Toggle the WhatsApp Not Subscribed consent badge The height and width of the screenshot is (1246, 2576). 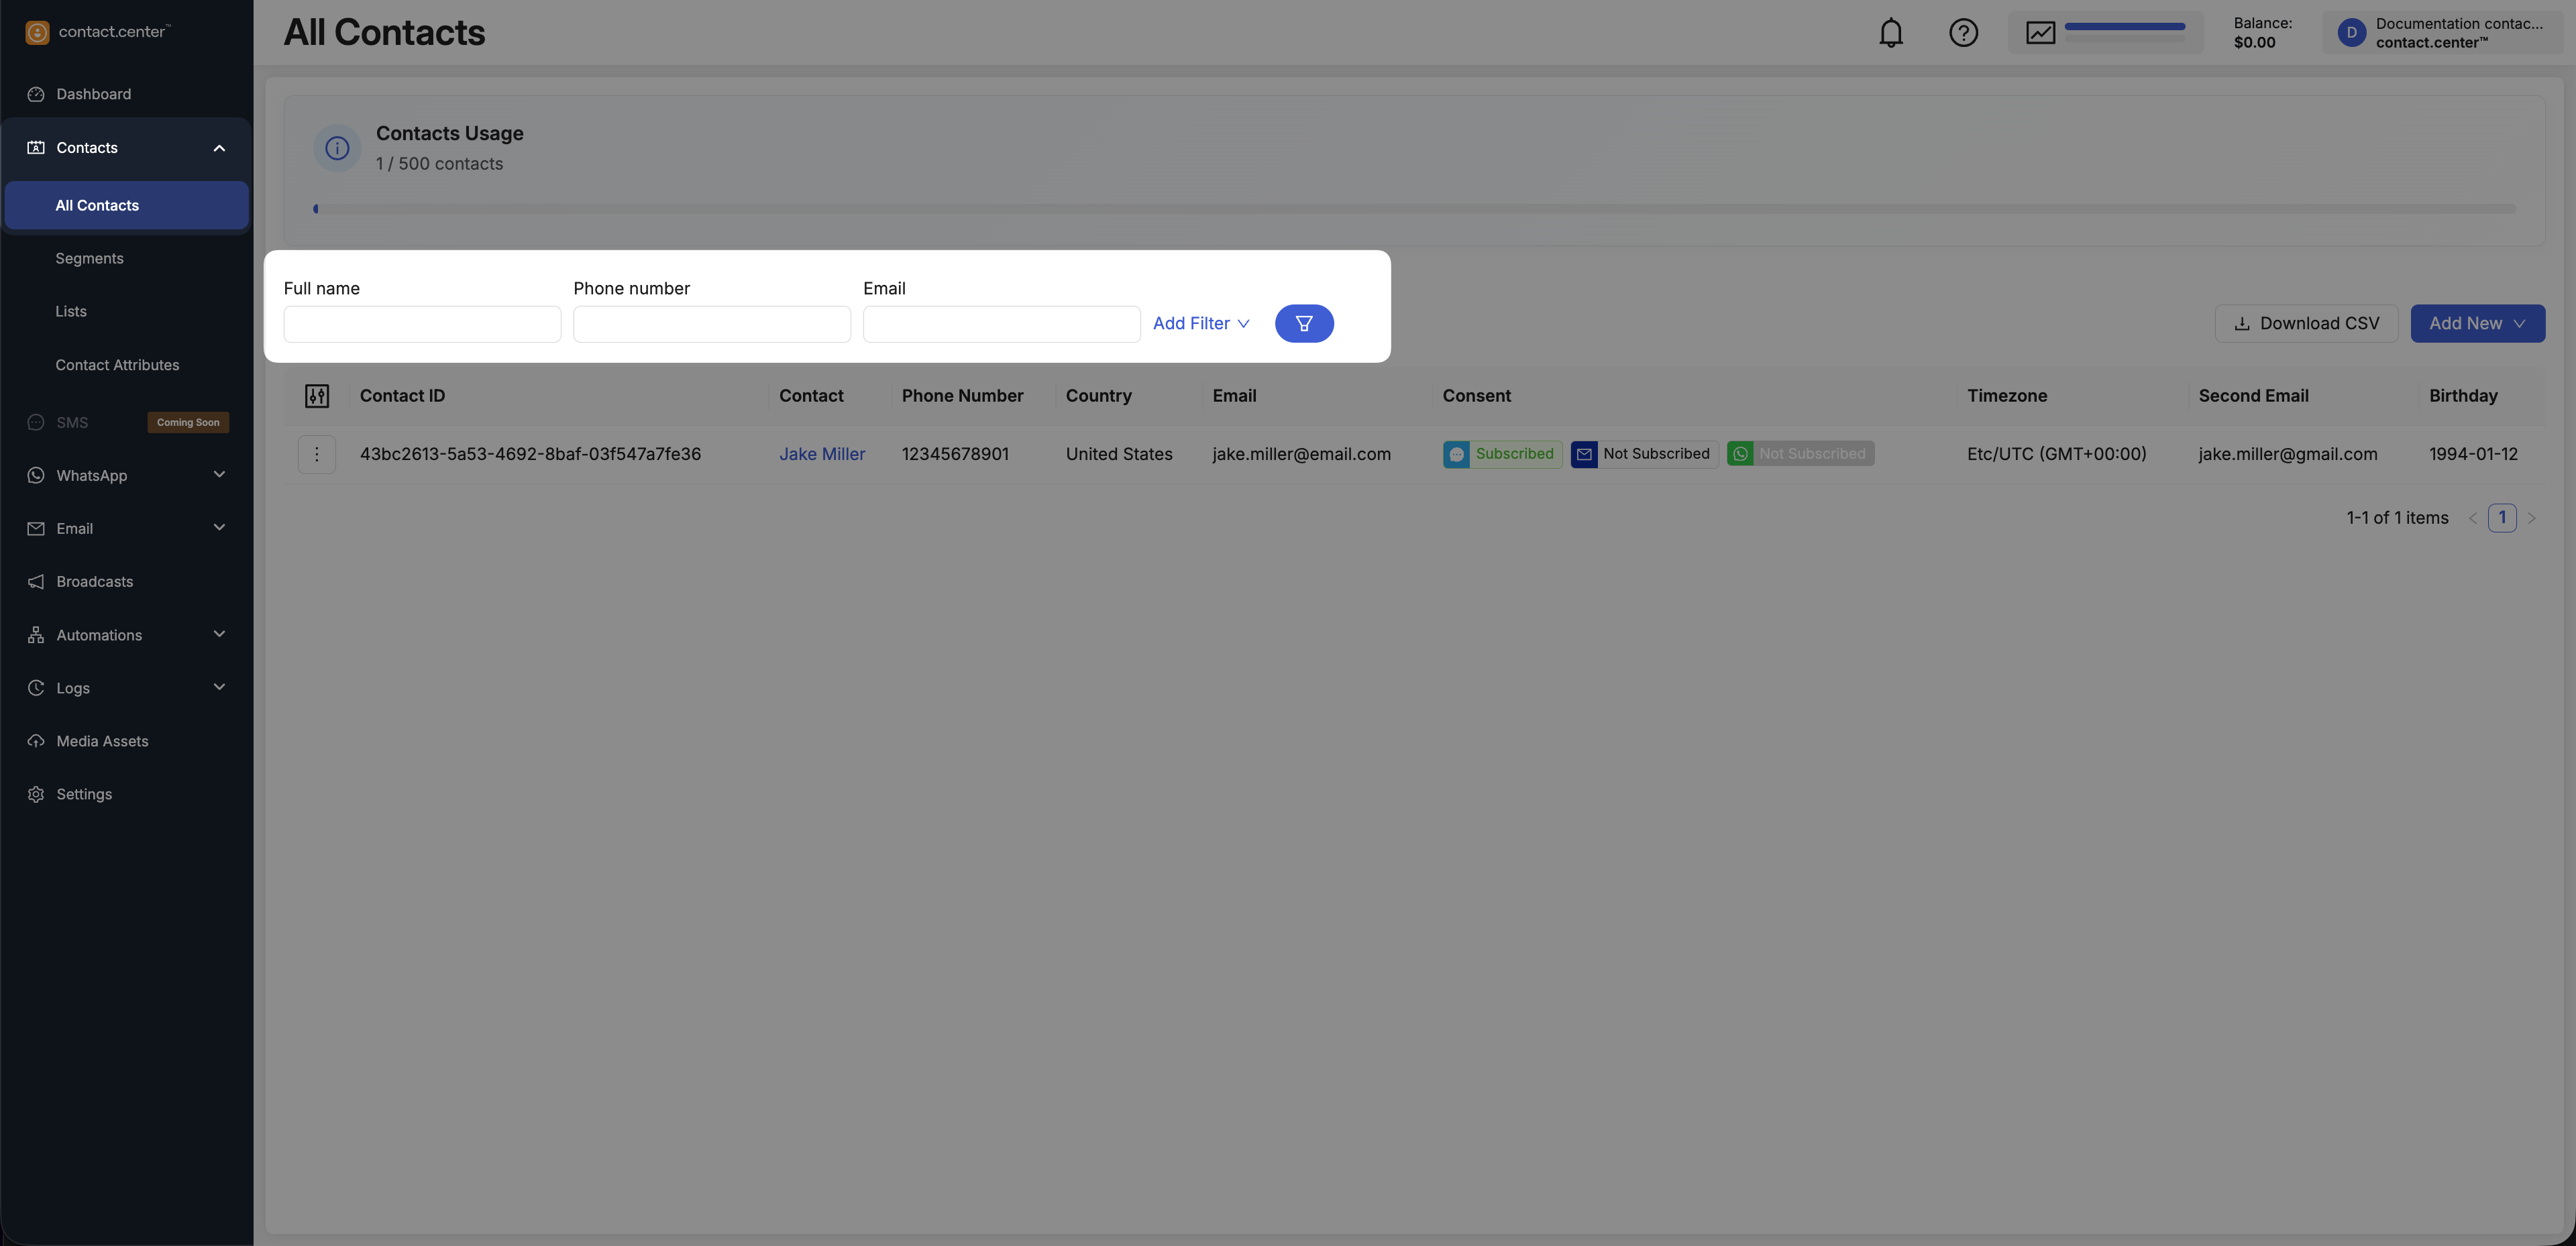point(1800,454)
